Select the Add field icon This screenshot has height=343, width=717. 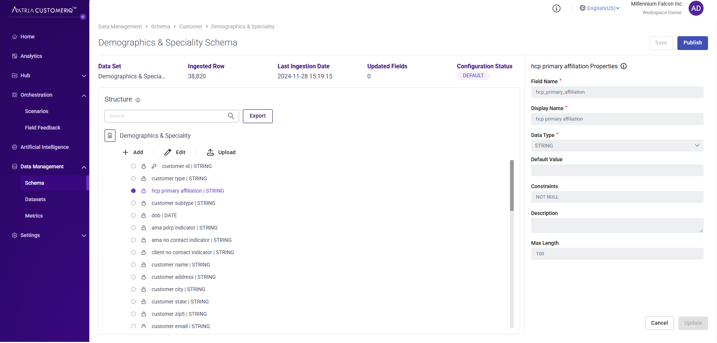pyautogui.click(x=125, y=152)
